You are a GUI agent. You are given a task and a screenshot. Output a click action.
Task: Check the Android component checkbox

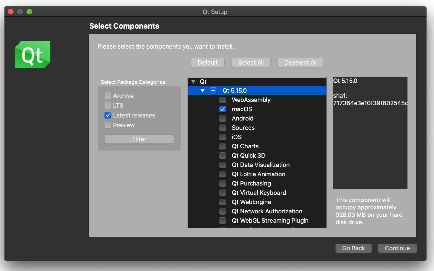pos(222,118)
